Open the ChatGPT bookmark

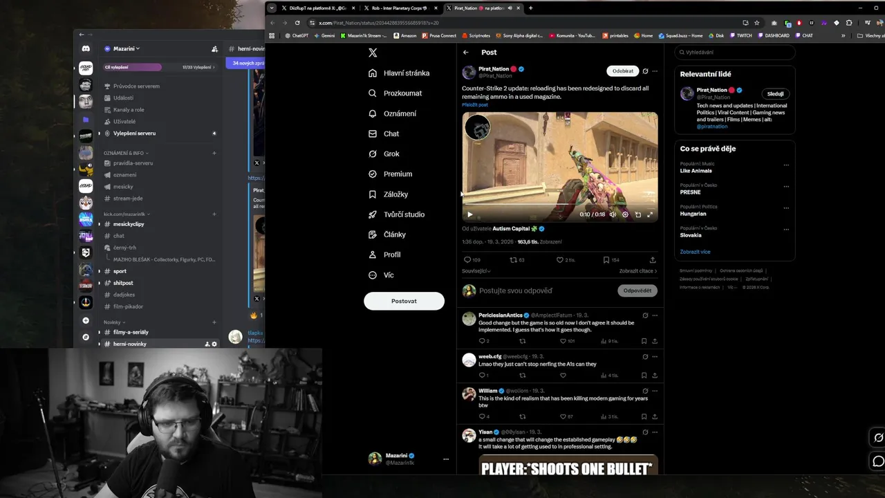pos(297,35)
